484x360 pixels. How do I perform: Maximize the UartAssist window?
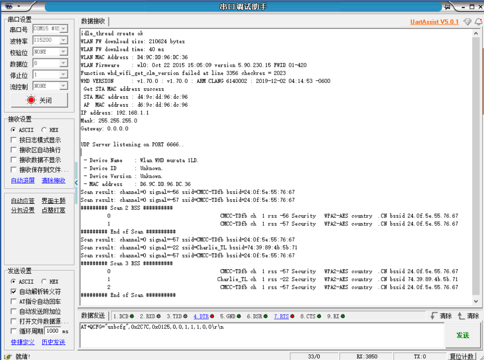click(x=471, y=7)
